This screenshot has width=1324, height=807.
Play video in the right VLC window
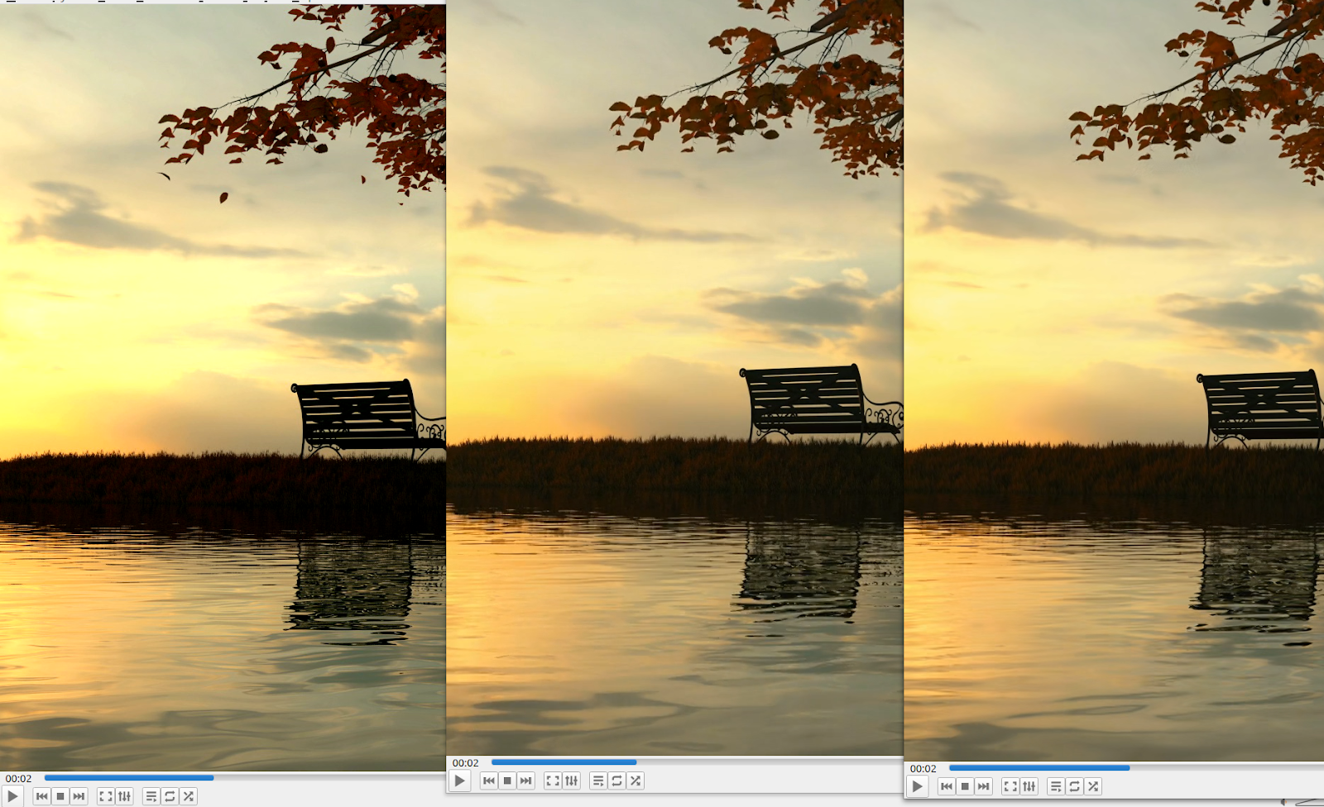click(917, 786)
